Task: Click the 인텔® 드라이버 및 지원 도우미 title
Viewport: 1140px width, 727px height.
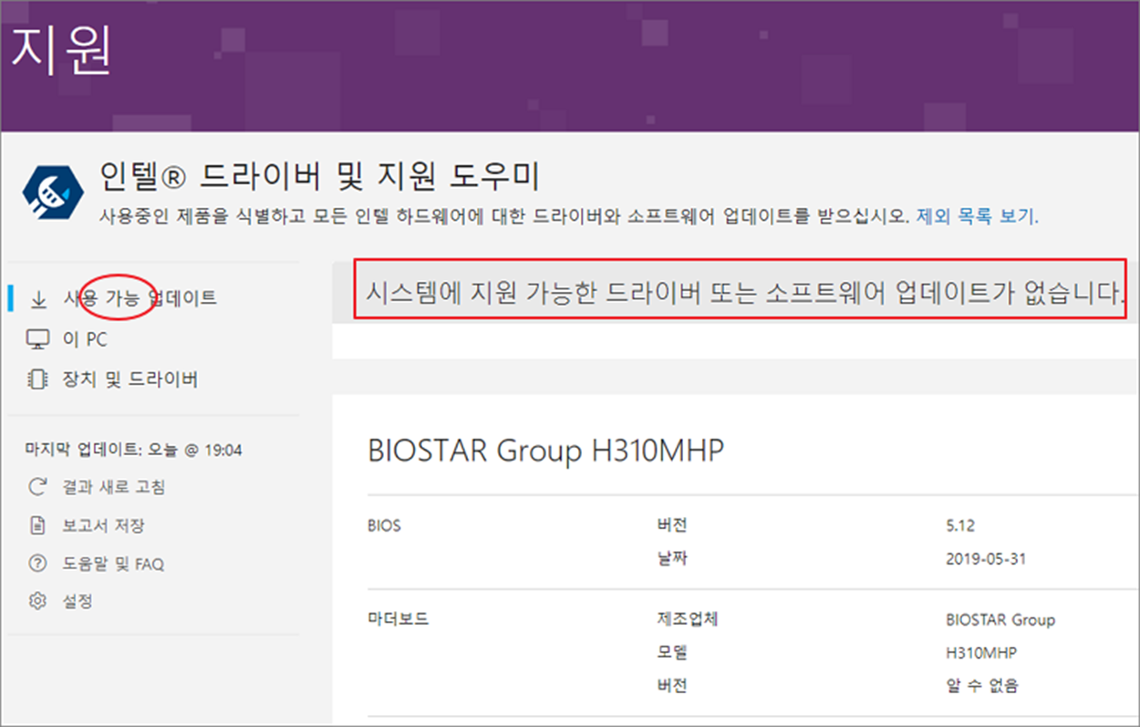Action: (319, 177)
